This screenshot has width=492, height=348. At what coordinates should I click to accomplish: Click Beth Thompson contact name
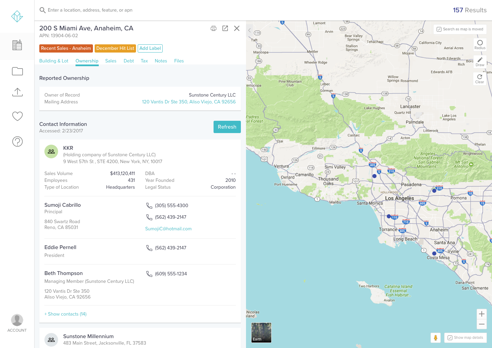[x=64, y=273]
